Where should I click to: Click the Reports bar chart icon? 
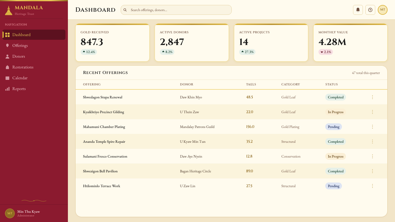tap(7, 89)
